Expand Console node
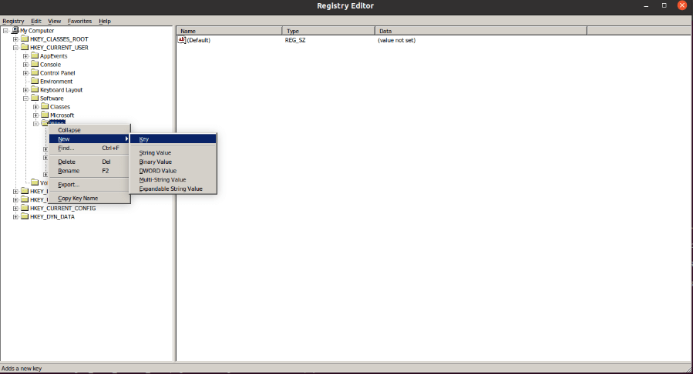Image resolution: width=693 pixels, height=374 pixels. [x=25, y=65]
